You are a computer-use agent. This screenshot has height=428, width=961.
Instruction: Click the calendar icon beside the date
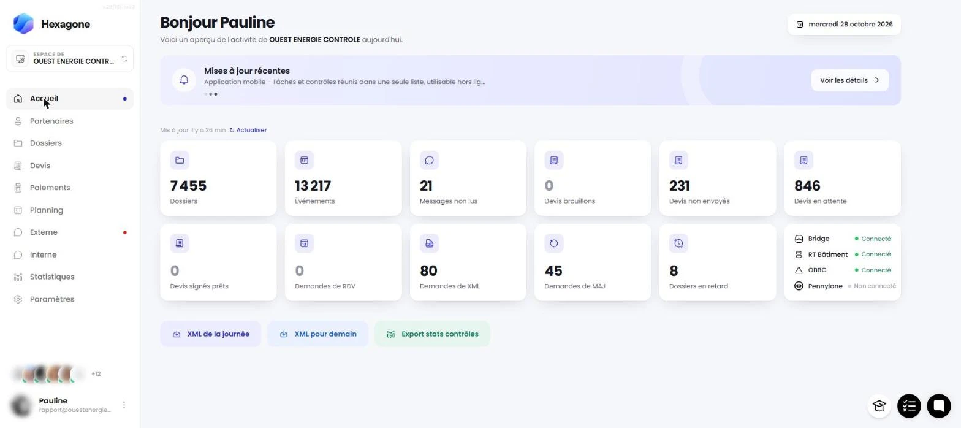(x=800, y=25)
